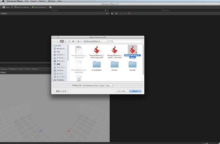Open the File menu
220x144 pixels.
26,1
